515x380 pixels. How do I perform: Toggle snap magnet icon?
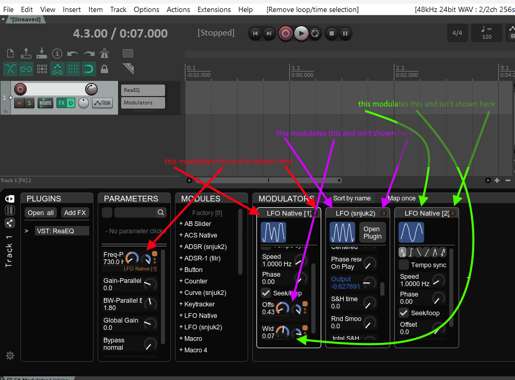click(x=89, y=69)
